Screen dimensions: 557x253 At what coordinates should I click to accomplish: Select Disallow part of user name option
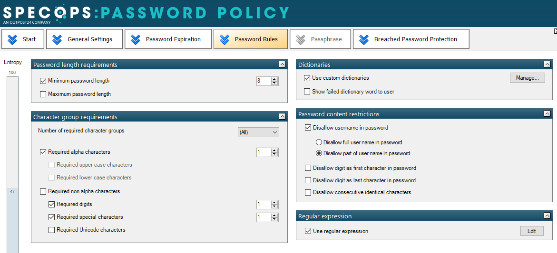[319, 153]
